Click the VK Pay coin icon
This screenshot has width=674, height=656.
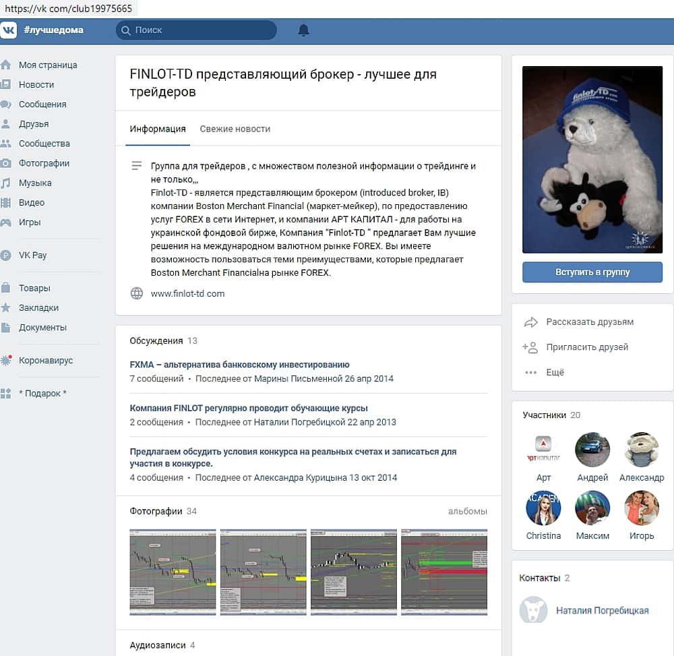pos(5,255)
